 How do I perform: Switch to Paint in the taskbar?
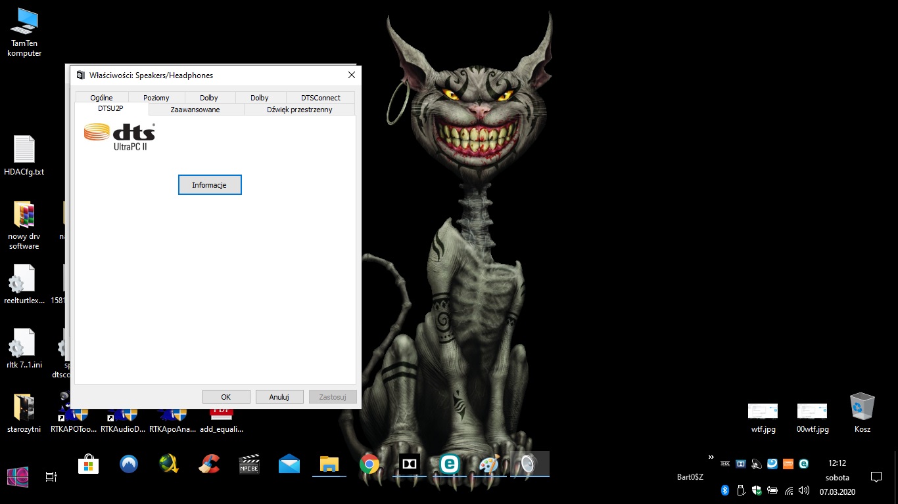[489, 465]
